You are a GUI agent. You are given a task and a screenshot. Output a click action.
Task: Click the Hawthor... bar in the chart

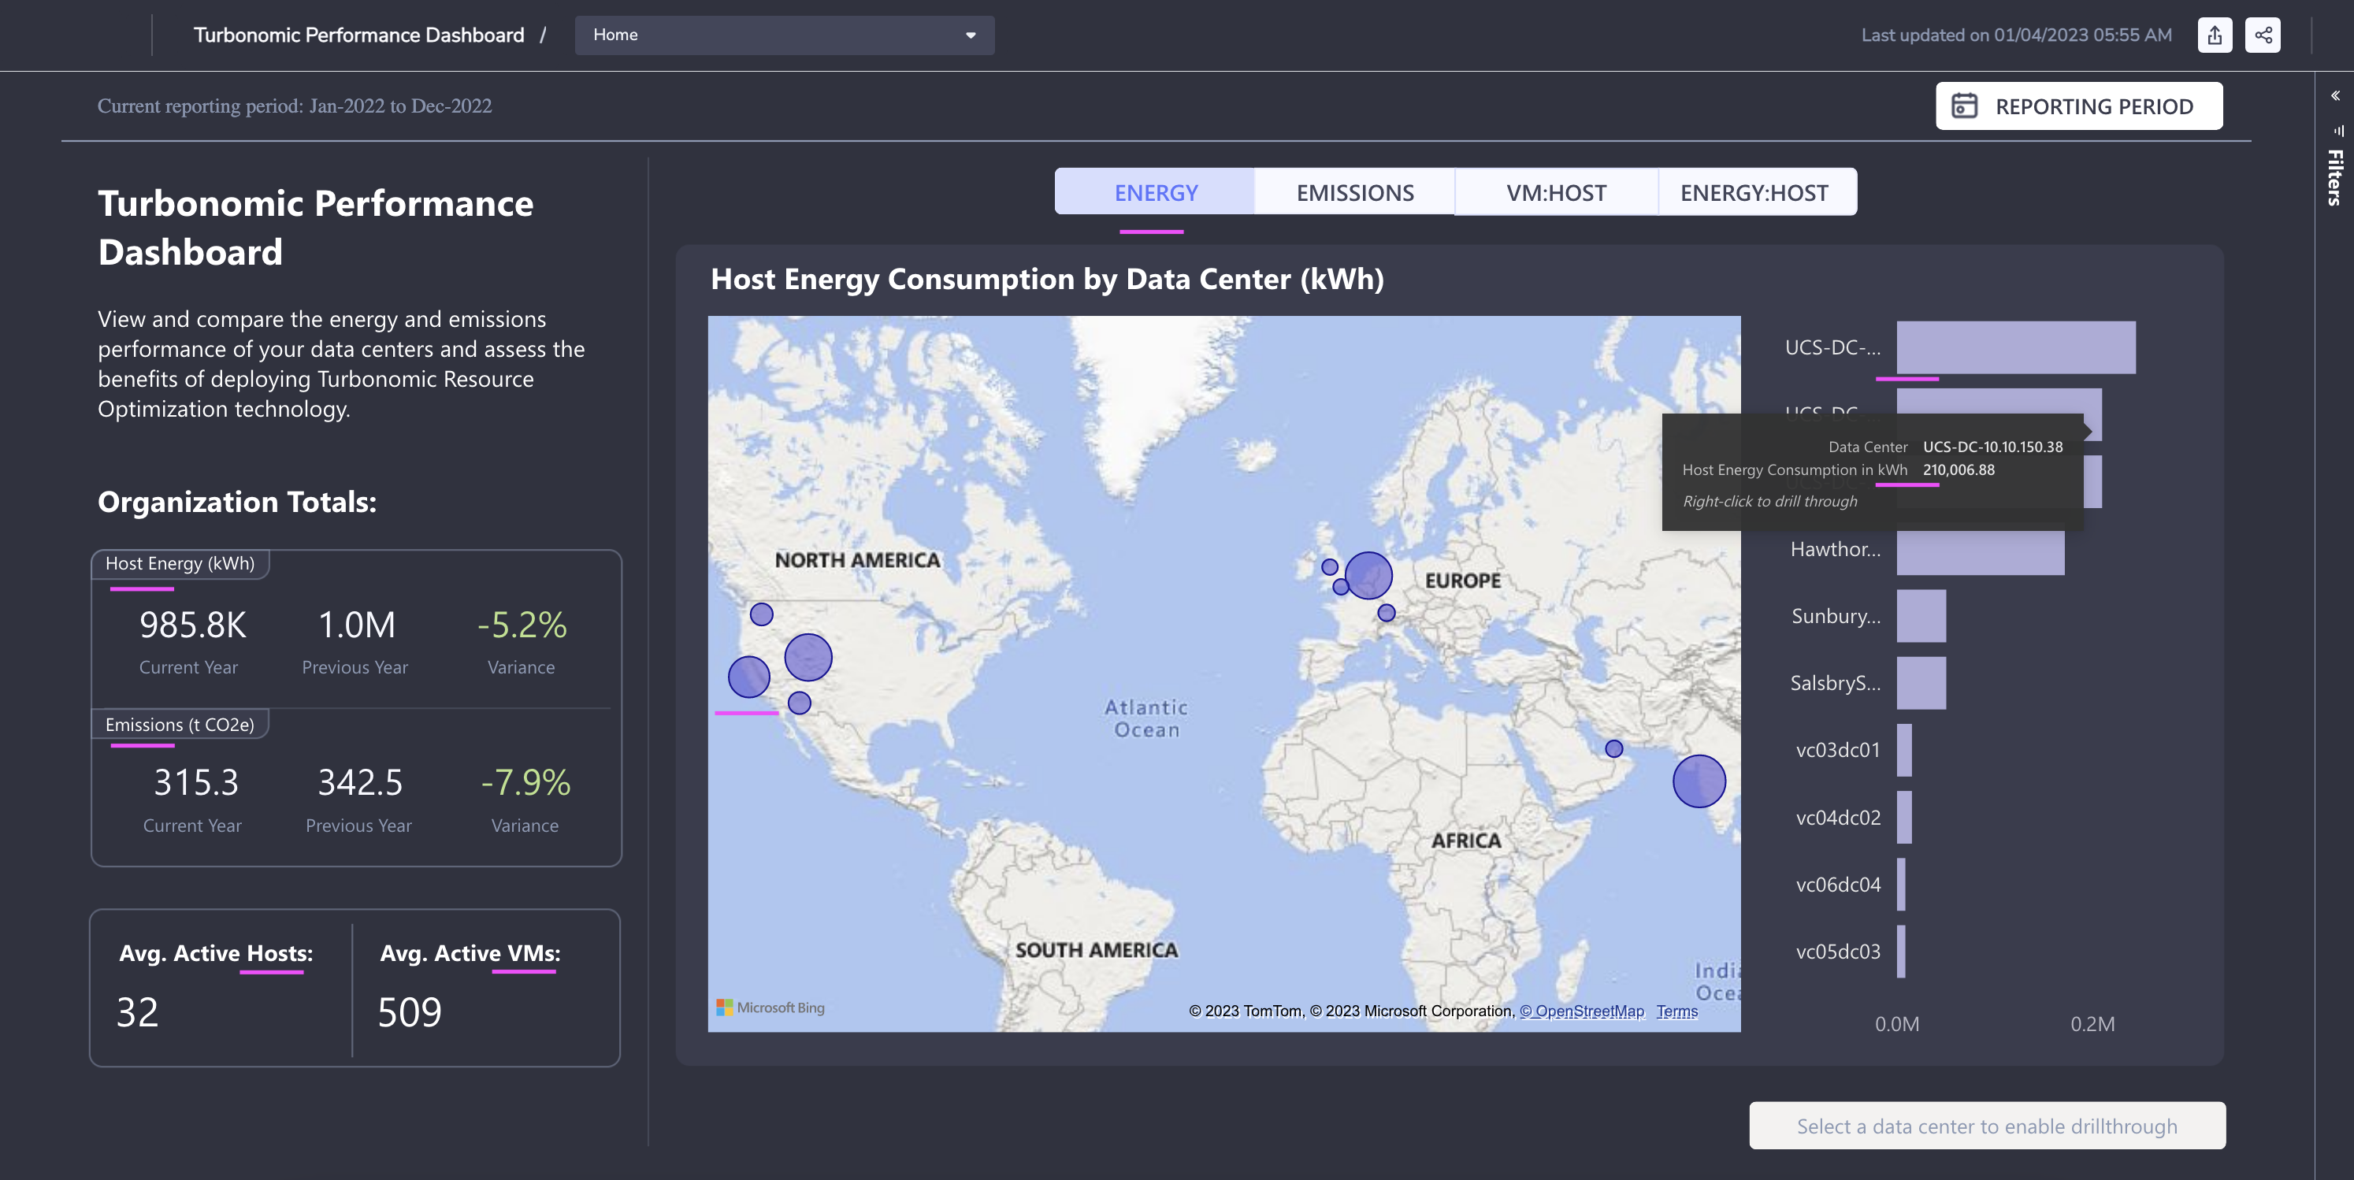click(1979, 551)
